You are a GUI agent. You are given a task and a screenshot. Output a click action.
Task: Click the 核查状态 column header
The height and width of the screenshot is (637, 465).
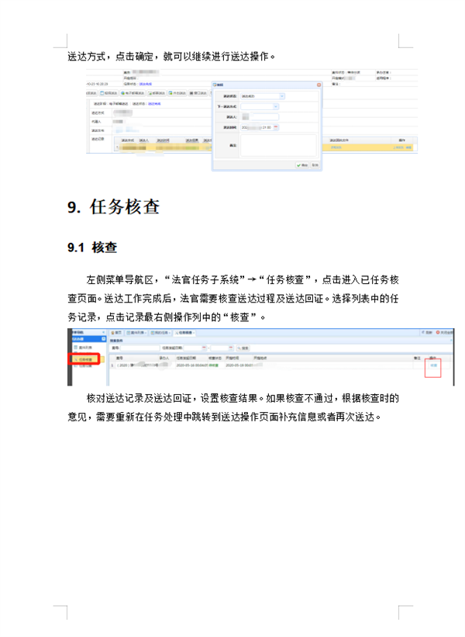tap(215, 358)
